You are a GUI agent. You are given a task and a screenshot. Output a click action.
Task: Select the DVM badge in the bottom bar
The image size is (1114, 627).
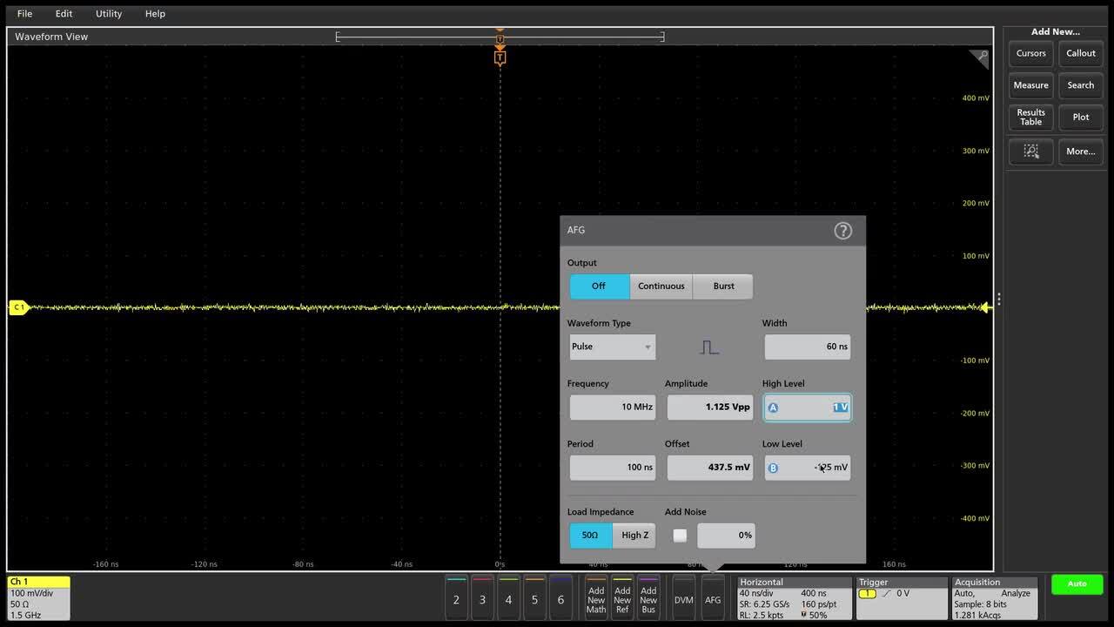pos(683,599)
